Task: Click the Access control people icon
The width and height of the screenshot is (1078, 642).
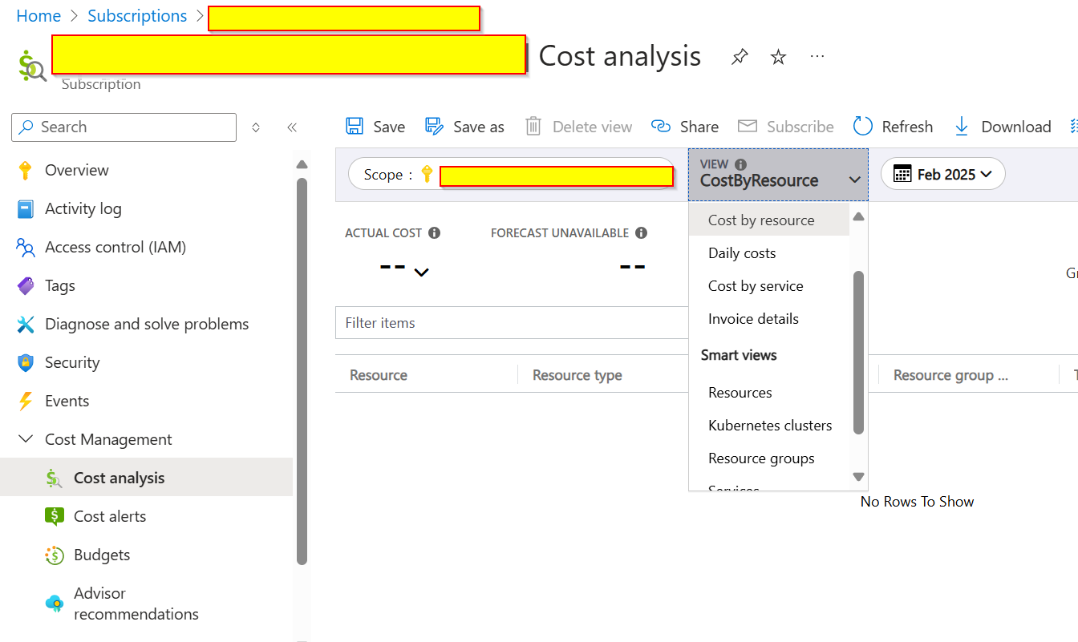Action: click(26, 248)
